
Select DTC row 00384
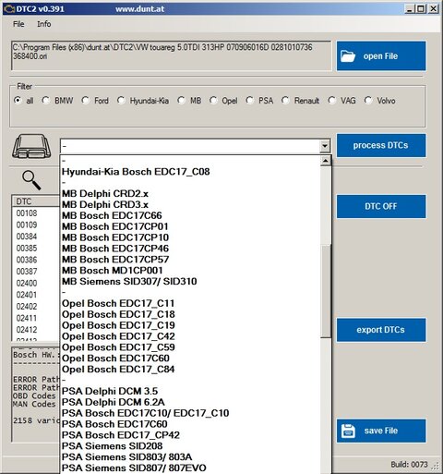tap(35, 237)
